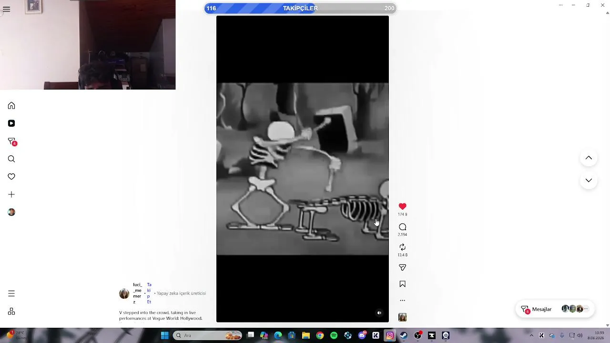The height and width of the screenshot is (343, 610).
Task: Open File Explorer from the taskbar
Action: [306, 335]
